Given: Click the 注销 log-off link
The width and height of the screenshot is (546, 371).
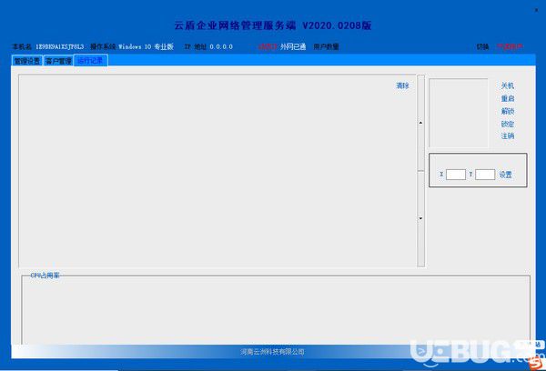Looking at the screenshot, I should 508,136.
